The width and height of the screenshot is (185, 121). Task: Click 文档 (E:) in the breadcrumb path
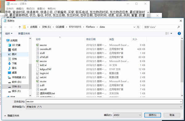click(47, 27)
